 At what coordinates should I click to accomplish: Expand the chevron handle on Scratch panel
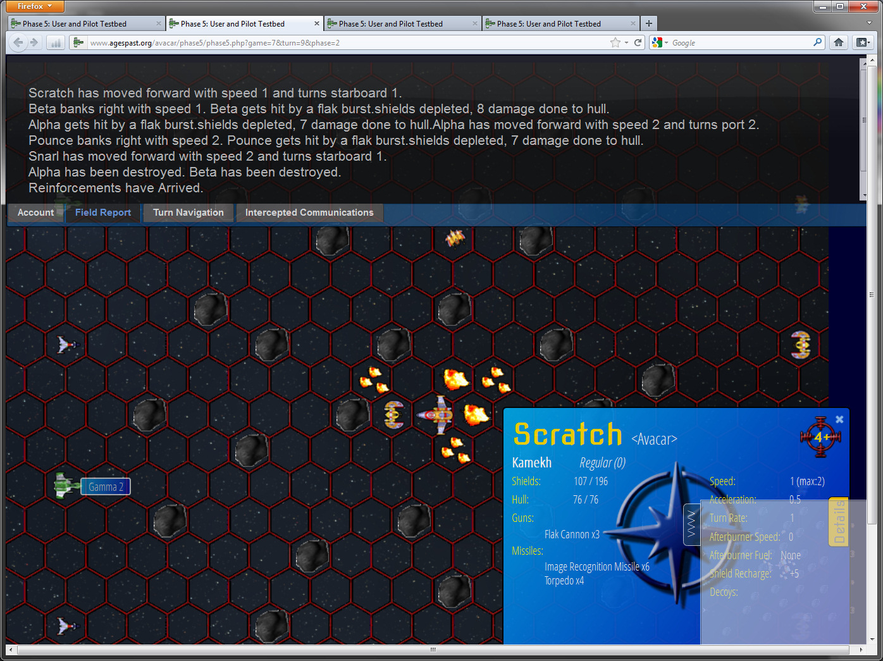coord(691,524)
